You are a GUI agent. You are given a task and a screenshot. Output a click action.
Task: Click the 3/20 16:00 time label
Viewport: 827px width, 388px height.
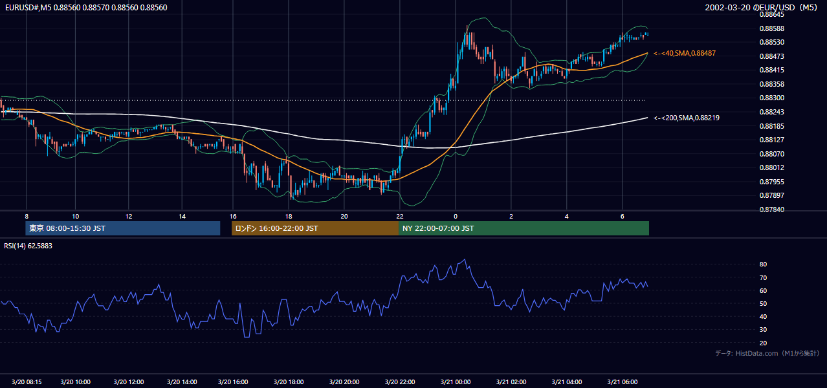(x=233, y=382)
